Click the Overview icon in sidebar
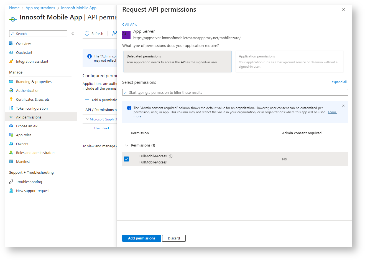Viewport: 365px width, 260px height. point(11,44)
